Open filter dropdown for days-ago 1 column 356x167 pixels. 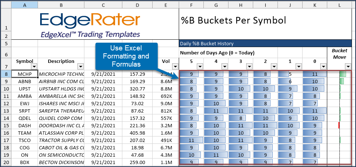299,66
